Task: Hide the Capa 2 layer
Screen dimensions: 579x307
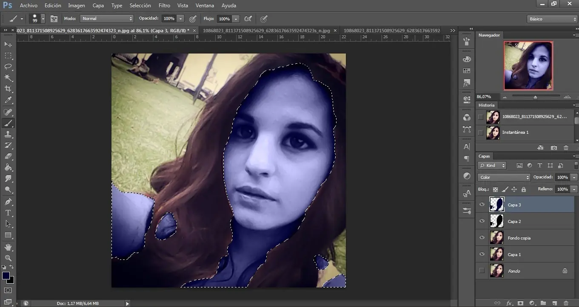Action: (x=482, y=221)
